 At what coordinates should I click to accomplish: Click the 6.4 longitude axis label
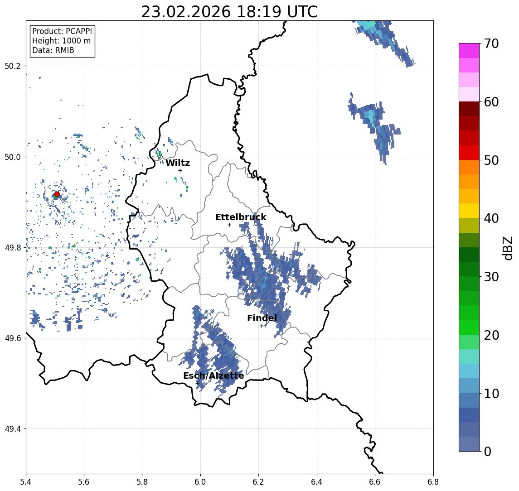pyautogui.click(x=317, y=482)
